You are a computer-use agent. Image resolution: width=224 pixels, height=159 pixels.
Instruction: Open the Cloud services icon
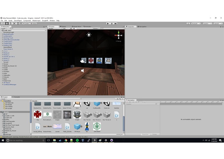[188, 23]
